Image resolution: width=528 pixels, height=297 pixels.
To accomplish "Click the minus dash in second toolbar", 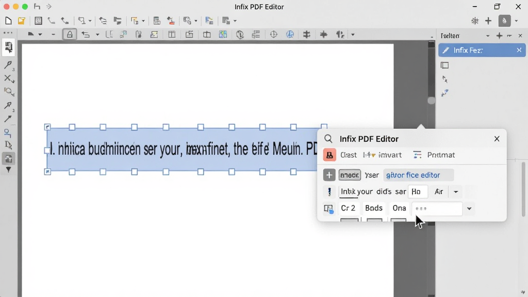I will pyautogui.click(x=53, y=35).
